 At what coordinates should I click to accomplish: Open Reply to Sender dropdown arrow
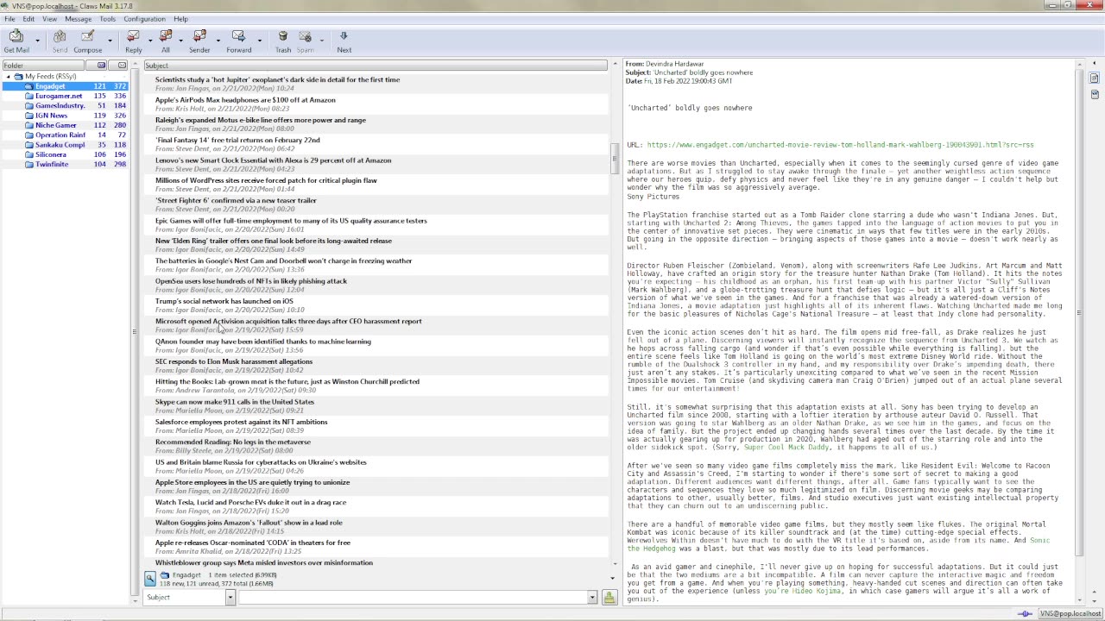(218, 40)
